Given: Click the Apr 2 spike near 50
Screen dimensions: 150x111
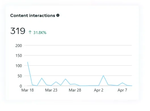Looking at the screenshot, I should coord(103,76).
